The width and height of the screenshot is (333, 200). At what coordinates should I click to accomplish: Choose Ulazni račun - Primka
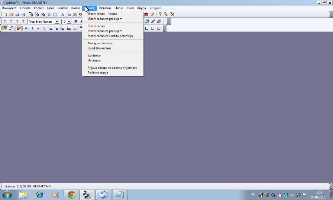[113, 14]
